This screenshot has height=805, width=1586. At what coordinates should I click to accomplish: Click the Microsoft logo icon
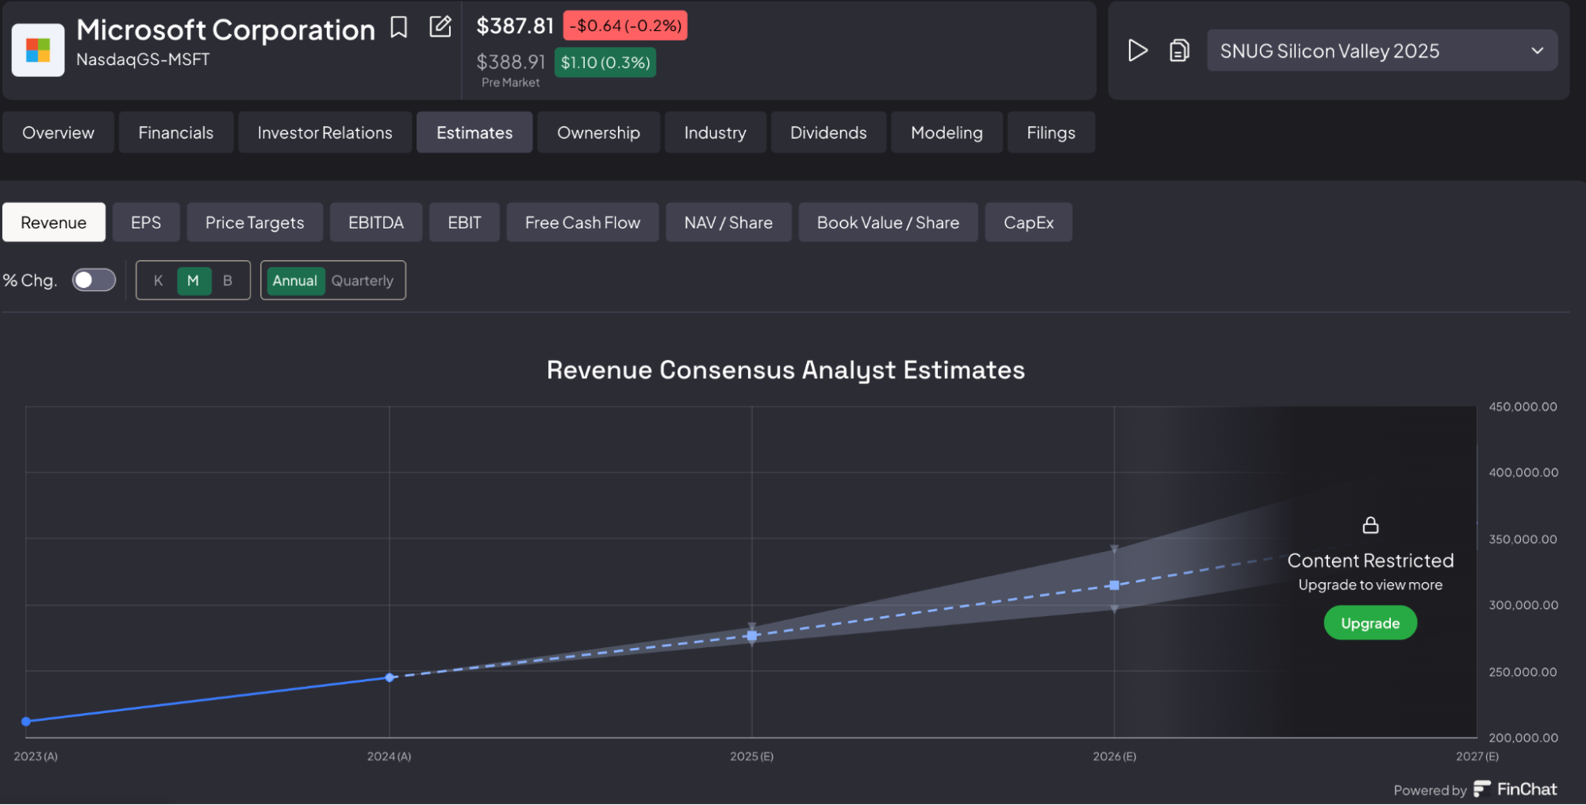(38, 50)
